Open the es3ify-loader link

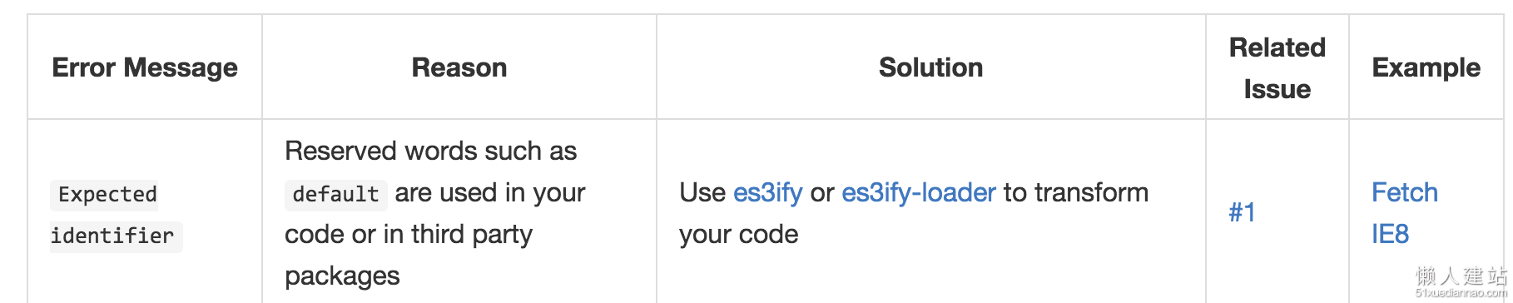(x=918, y=193)
